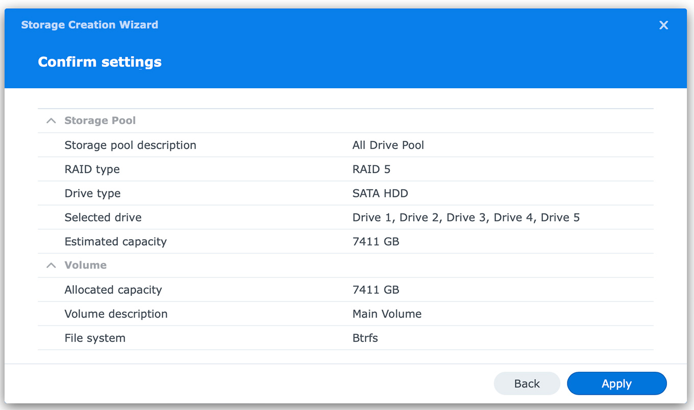This screenshot has height=410, width=694.
Task: Close the Storage Creation Wizard dialog
Action: [663, 25]
